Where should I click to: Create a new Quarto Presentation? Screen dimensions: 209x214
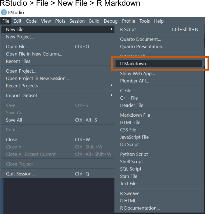pos(159,47)
